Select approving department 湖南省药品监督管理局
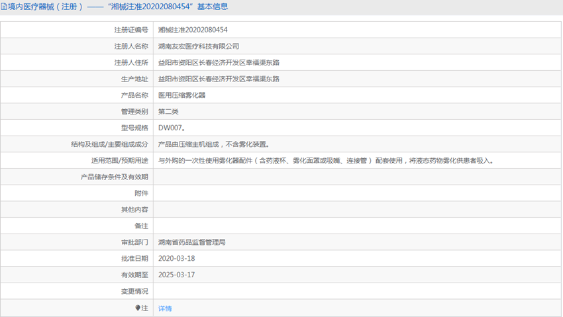Viewport: 563px width, 317px height. point(191,242)
